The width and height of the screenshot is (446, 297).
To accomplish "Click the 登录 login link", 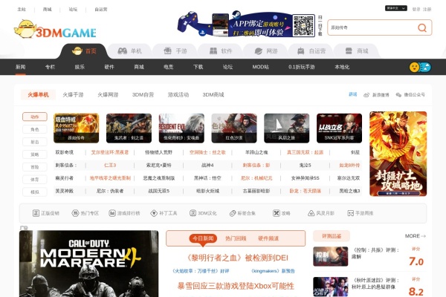I will point(416,10).
